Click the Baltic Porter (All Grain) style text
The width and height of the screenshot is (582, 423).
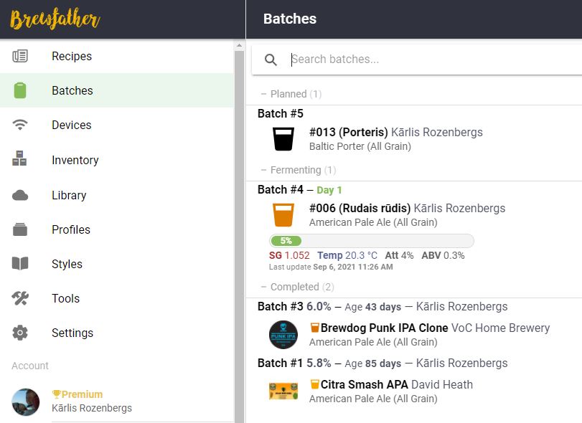tap(360, 146)
